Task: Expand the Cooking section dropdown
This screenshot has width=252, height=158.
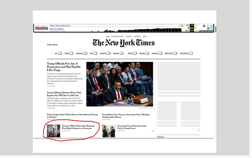Action: (x=160, y=53)
